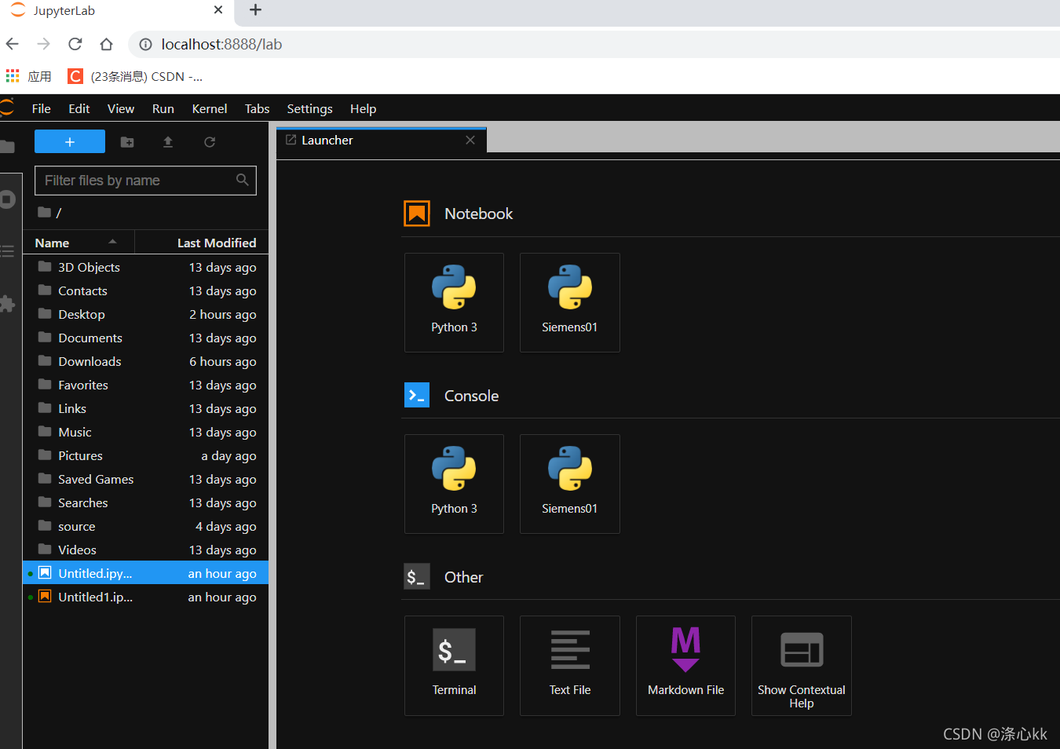The image size is (1060, 749).
Task: Click the JupyterLab logo in menu bar
Action: (7, 108)
